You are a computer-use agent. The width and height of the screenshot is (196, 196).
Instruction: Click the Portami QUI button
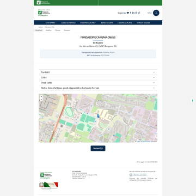98,148
